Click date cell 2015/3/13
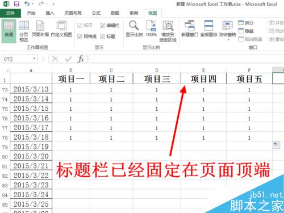 pyautogui.click(x=31, y=89)
